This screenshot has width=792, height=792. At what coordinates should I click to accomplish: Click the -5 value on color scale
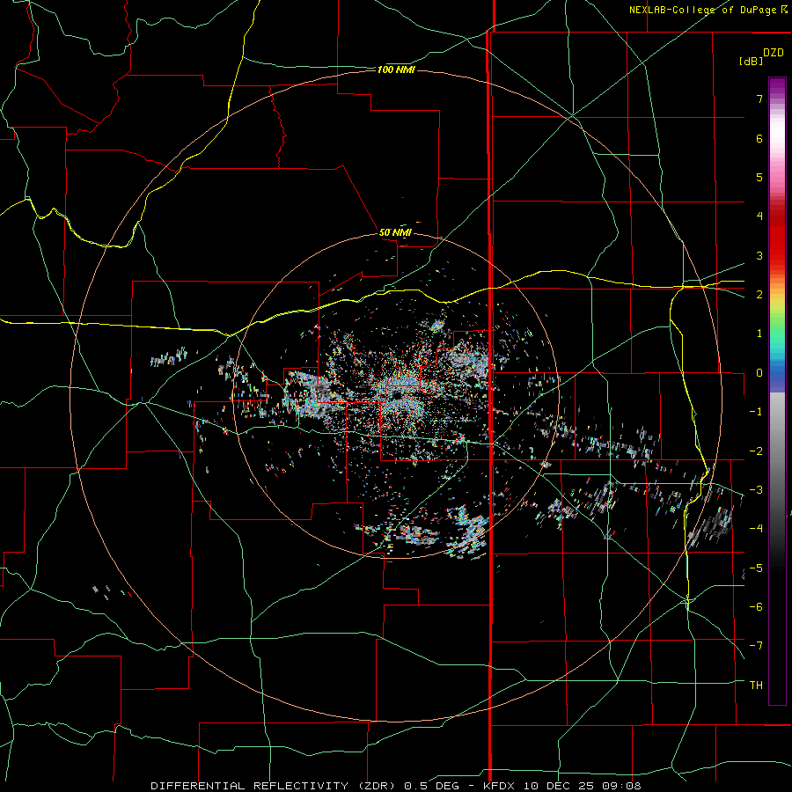coord(756,568)
